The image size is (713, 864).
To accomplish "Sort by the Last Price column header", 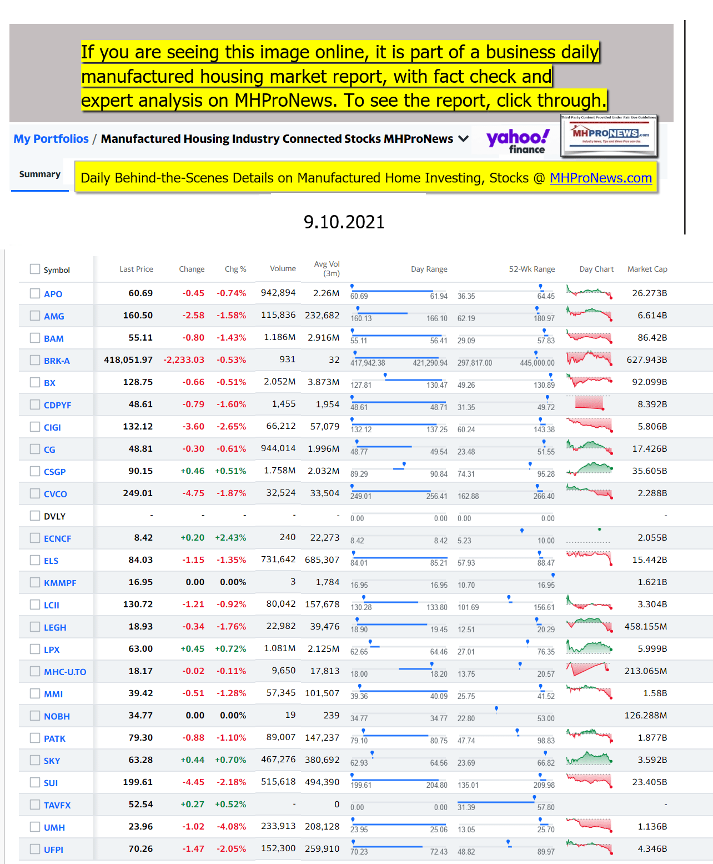I will (137, 269).
